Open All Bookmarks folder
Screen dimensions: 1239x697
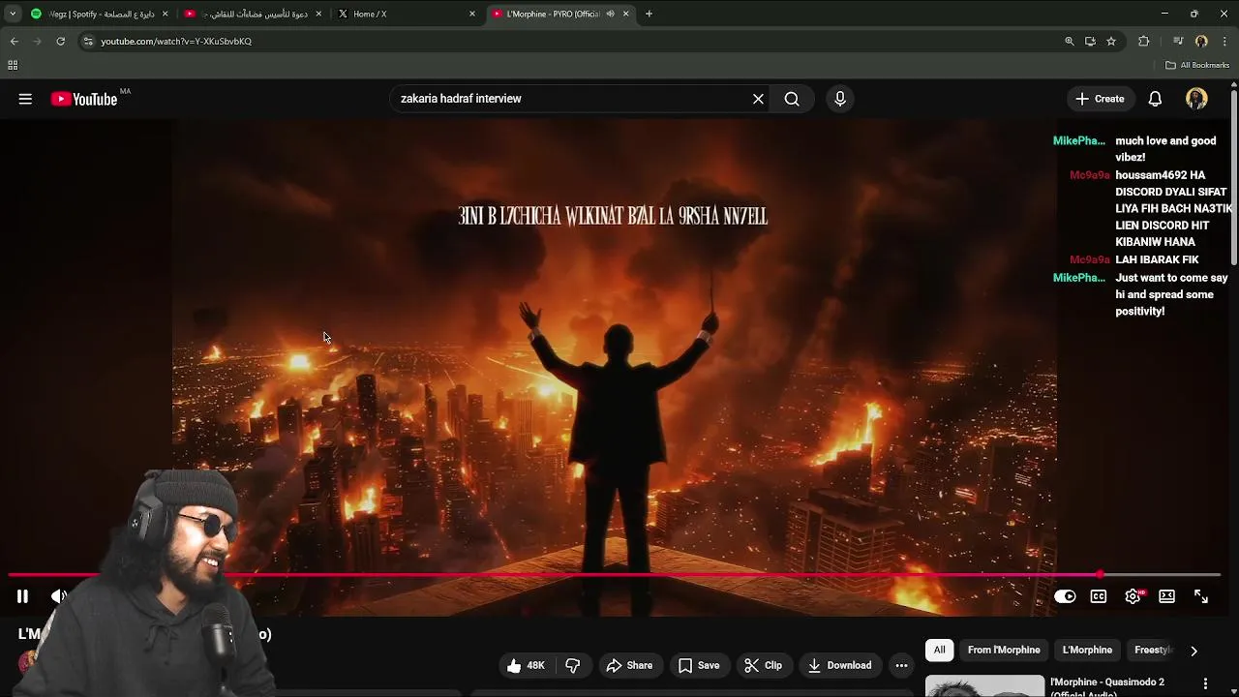click(1197, 65)
